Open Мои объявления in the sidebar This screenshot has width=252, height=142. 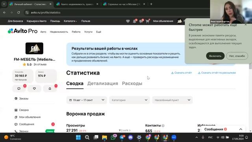click(x=30, y=117)
